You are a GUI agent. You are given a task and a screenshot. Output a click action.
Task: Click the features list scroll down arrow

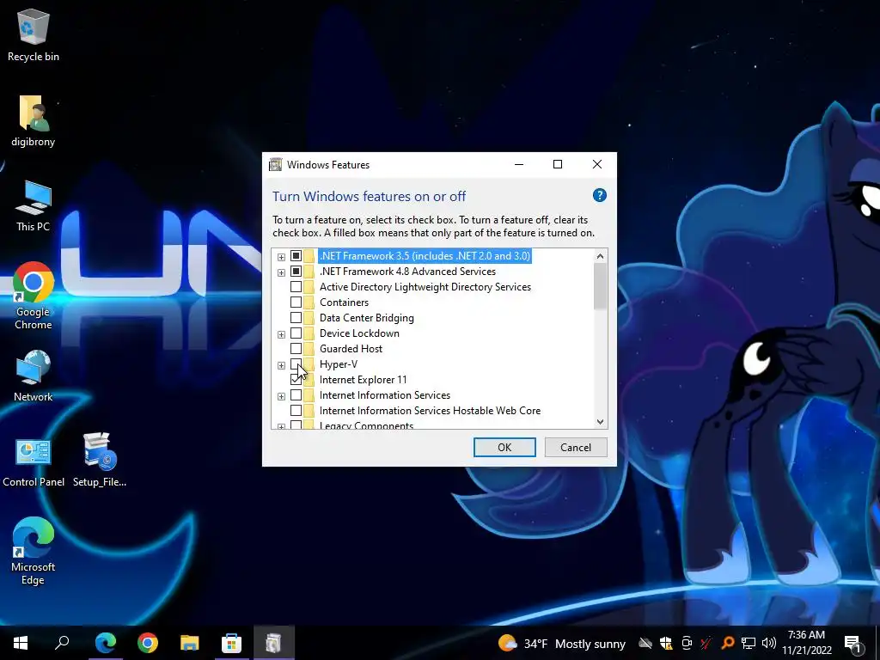(600, 421)
